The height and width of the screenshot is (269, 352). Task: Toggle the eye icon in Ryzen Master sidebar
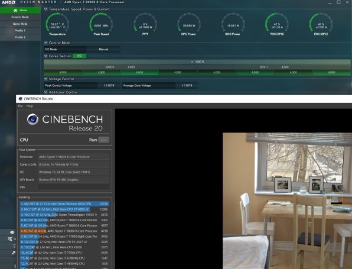click(12, 232)
